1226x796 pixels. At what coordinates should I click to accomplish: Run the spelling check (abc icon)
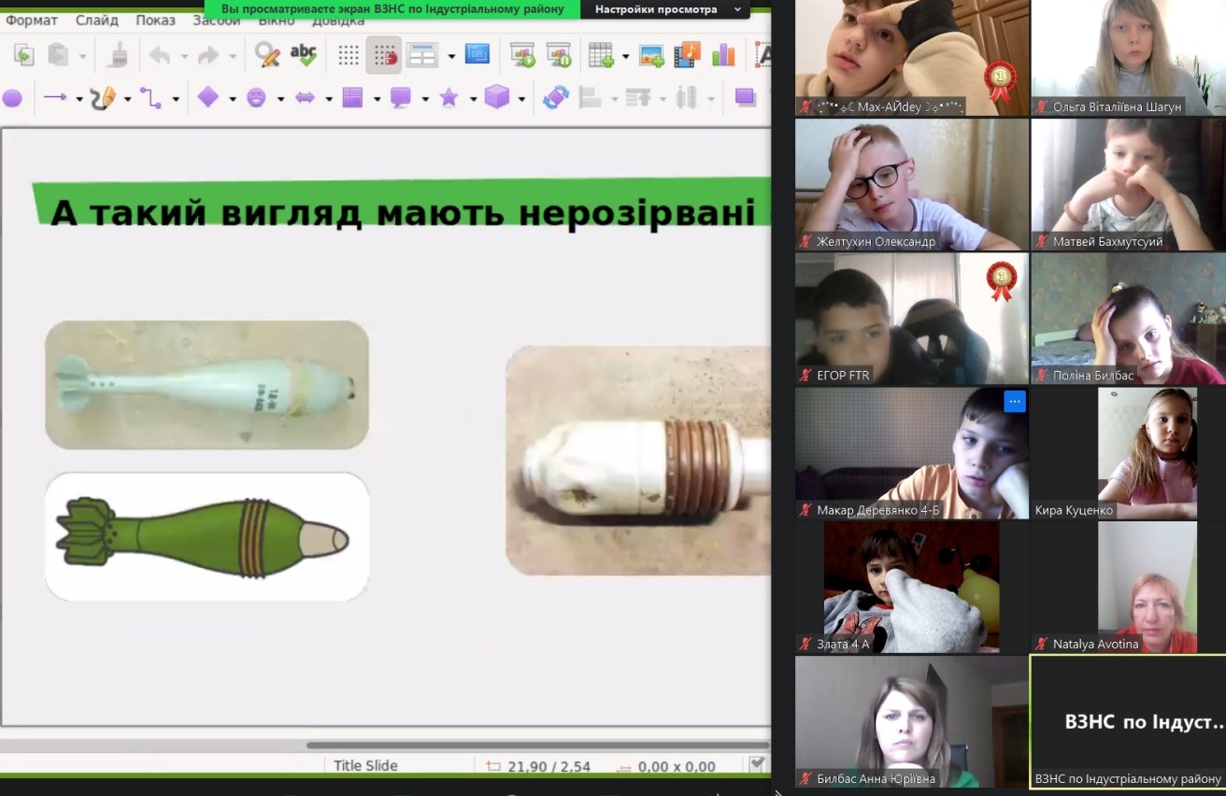pos(303,56)
